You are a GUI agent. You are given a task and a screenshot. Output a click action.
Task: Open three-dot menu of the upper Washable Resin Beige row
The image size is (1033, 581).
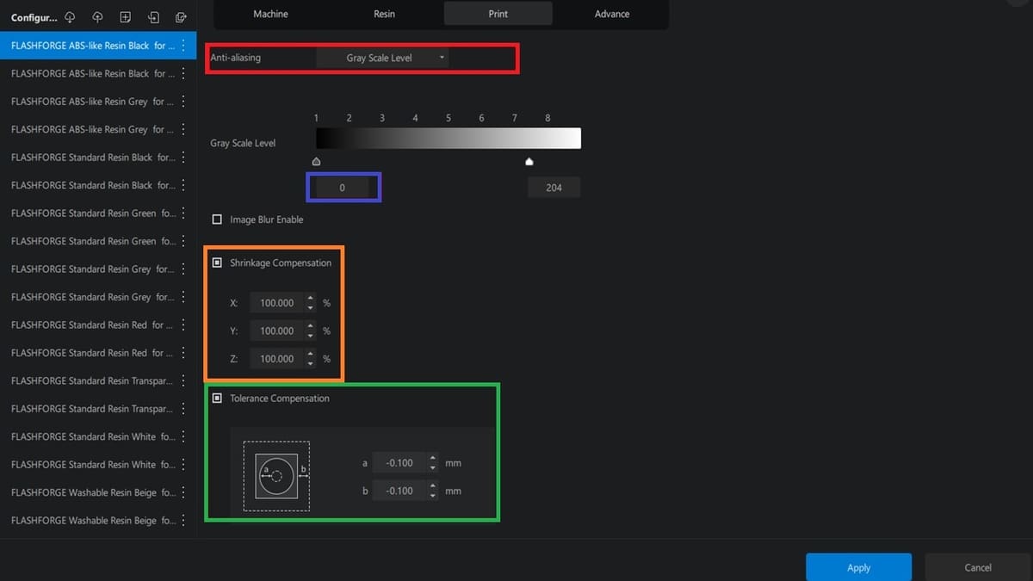coord(182,492)
